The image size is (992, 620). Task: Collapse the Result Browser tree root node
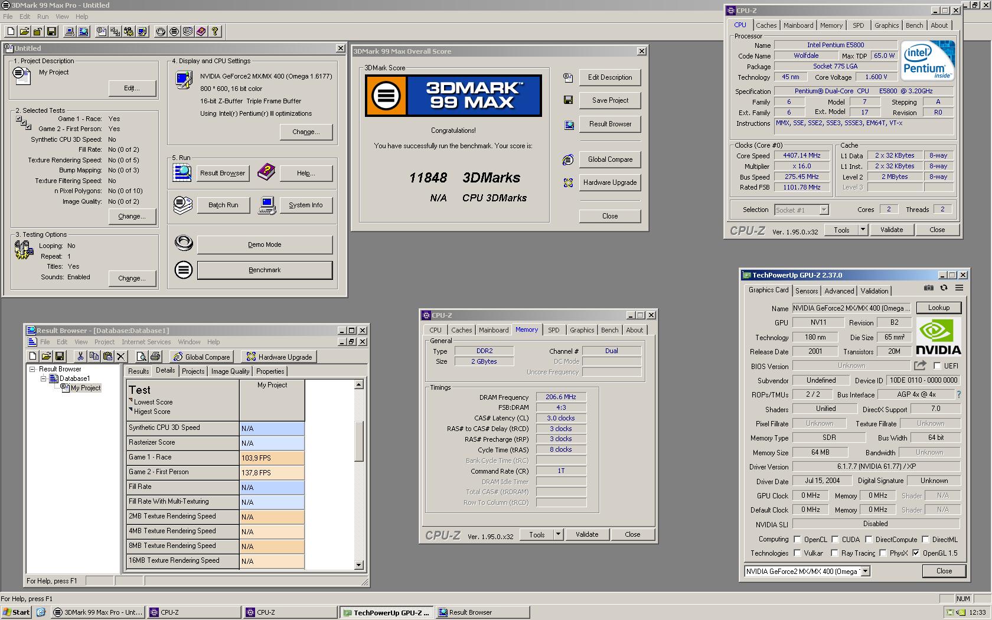pyautogui.click(x=33, y=369)
